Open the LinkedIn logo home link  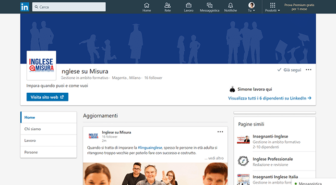(24, 7)
